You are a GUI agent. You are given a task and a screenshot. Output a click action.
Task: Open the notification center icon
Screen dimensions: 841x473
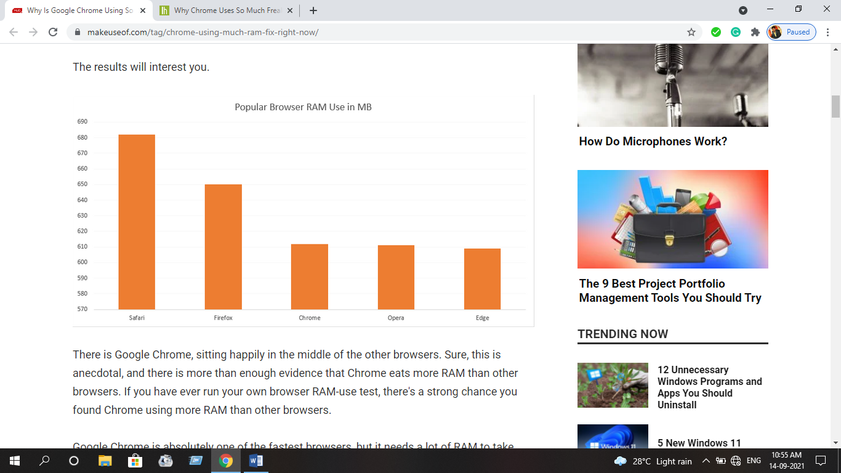(821, 461)
